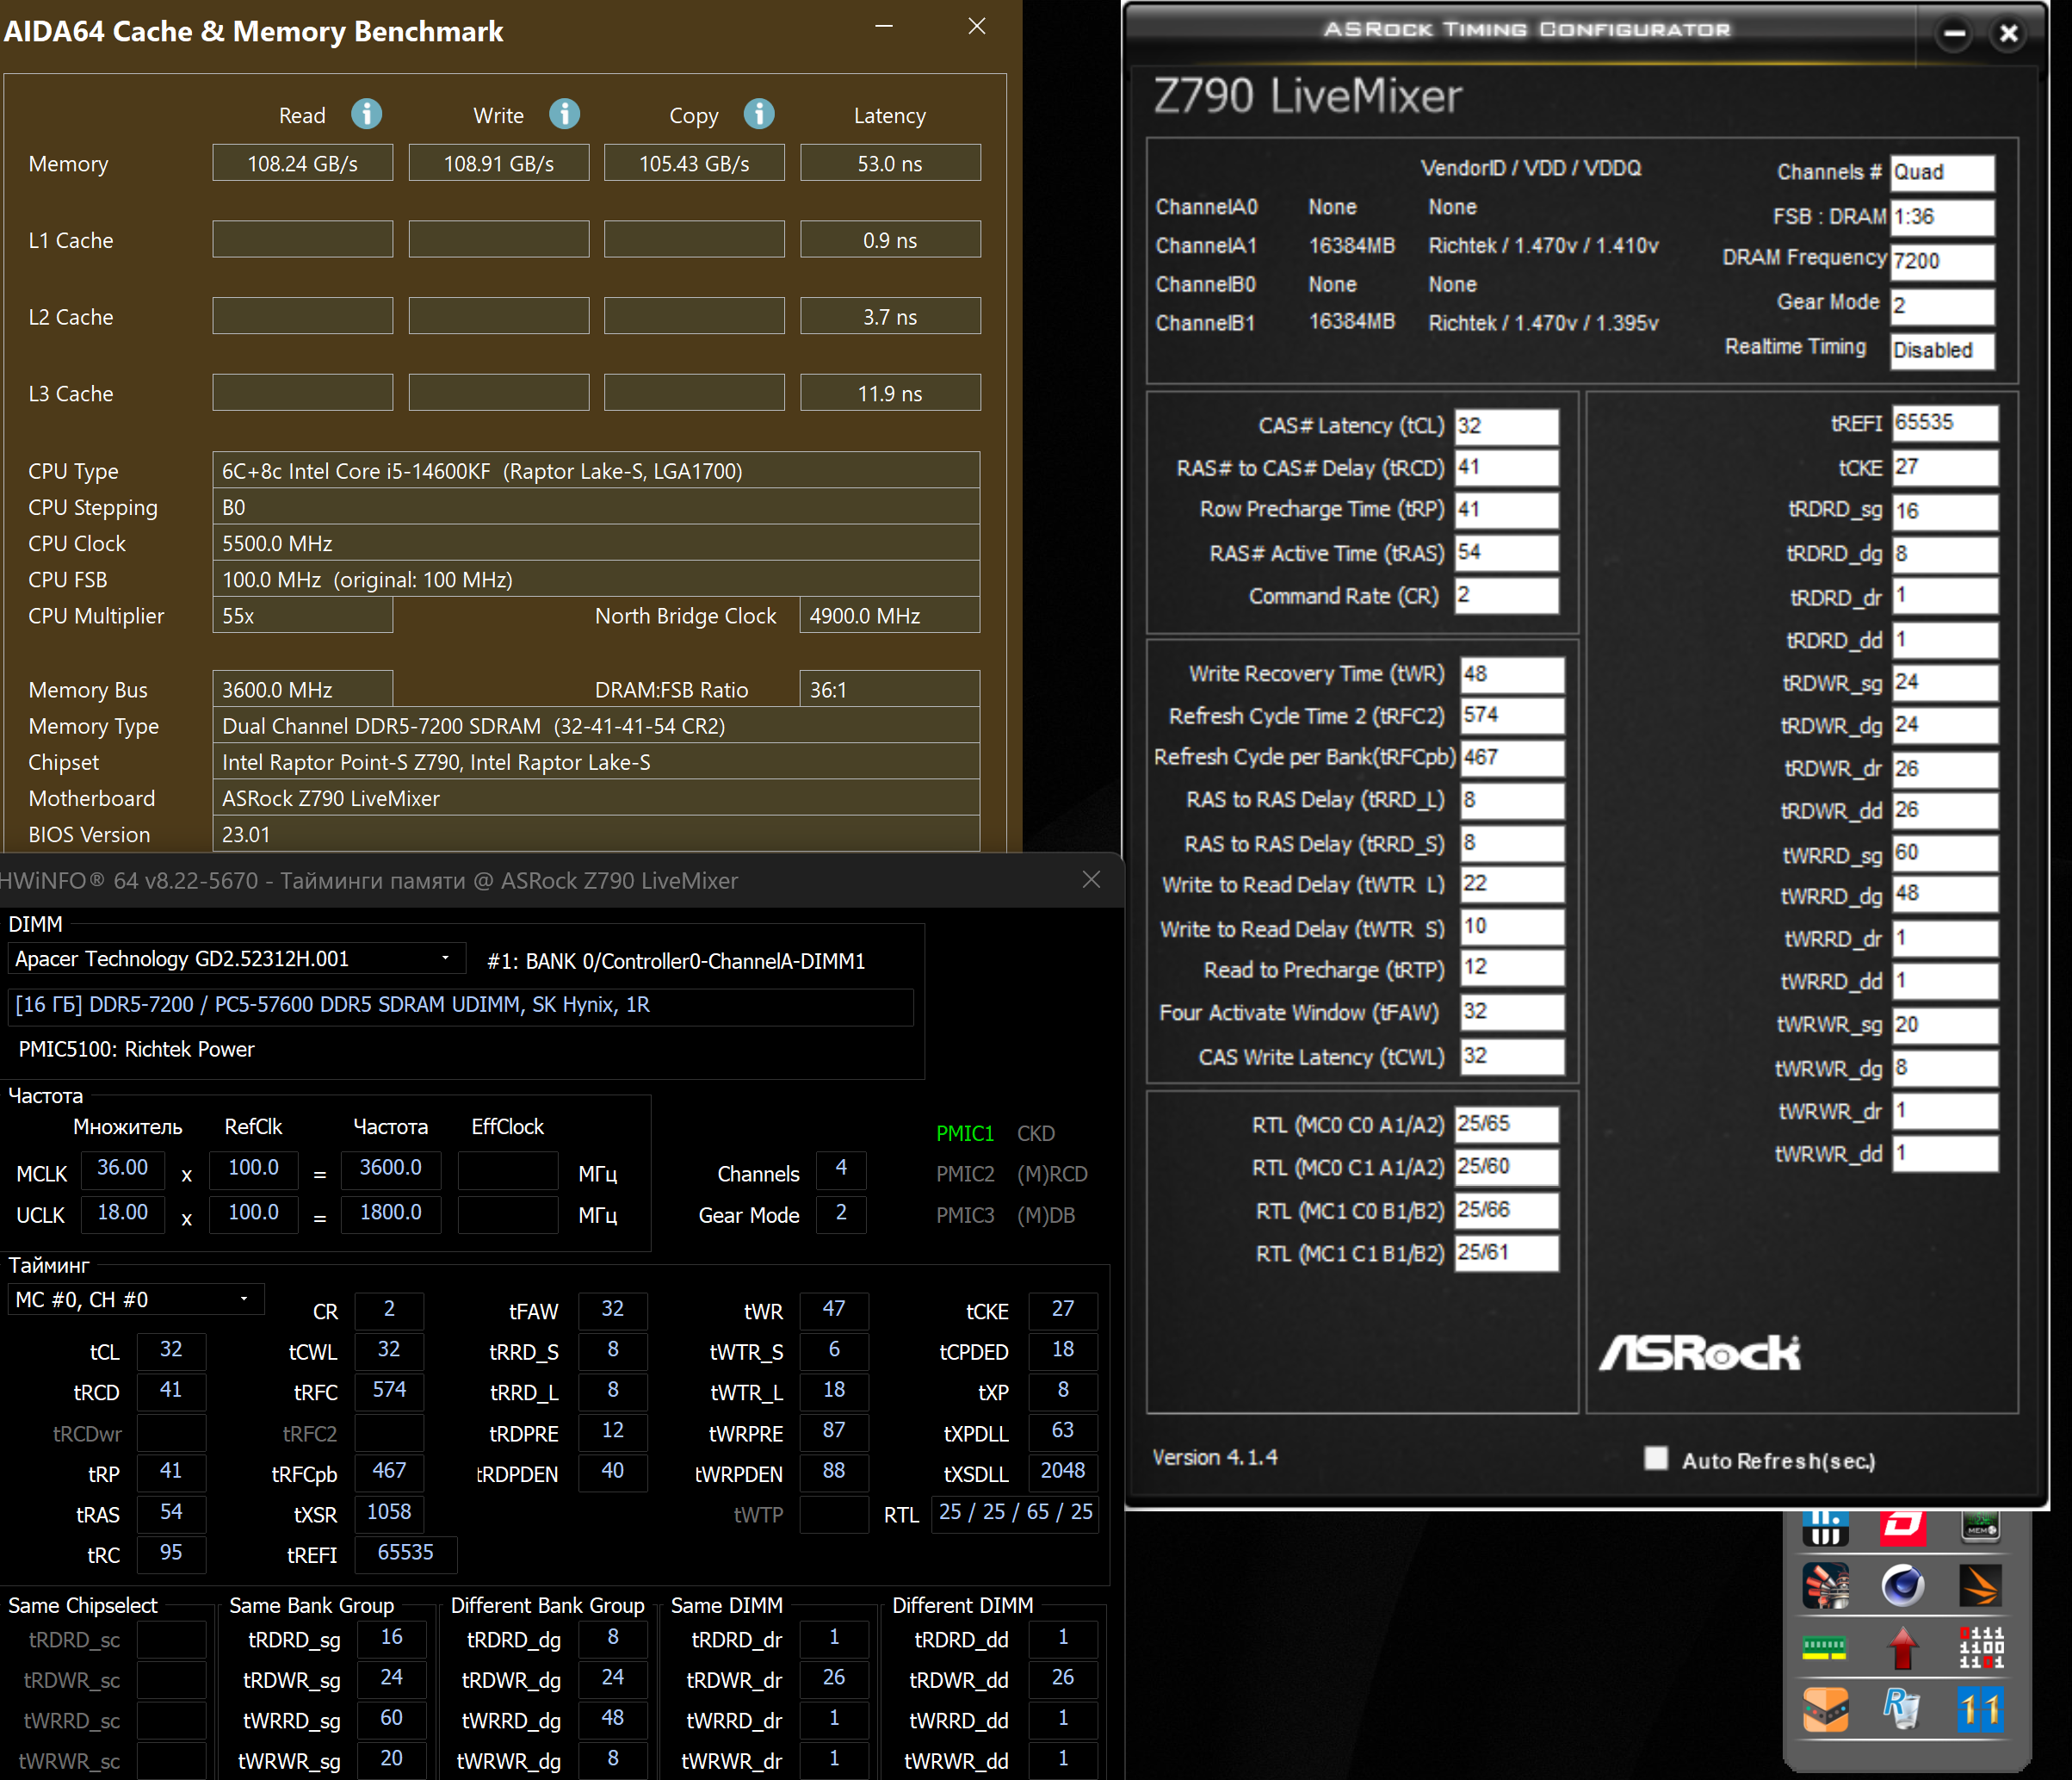The width and height of the screenshot is (2072, 1780).
Task: Click the Read info icon in AIDA64
Action: 366,114
